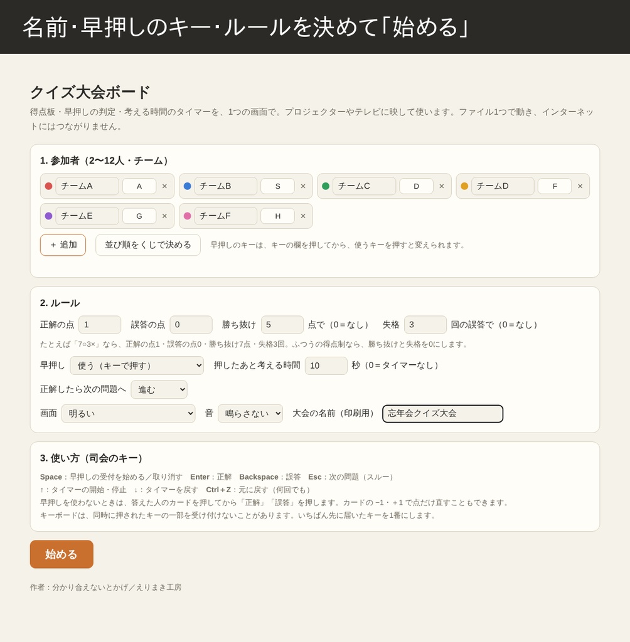
Task: Remove チームD with its × button
Action: point(580,186)
